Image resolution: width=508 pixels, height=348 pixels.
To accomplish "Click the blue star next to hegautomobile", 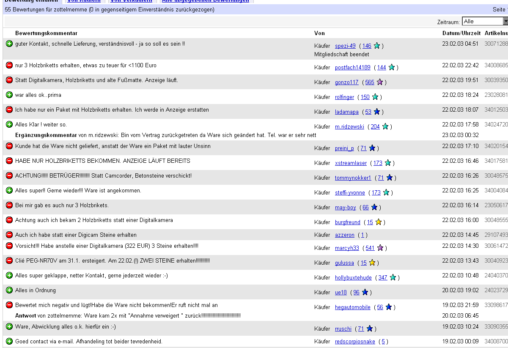I will coord(389,307).
